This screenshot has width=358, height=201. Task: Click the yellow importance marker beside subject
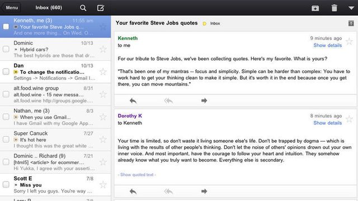(x=204, y=23)
